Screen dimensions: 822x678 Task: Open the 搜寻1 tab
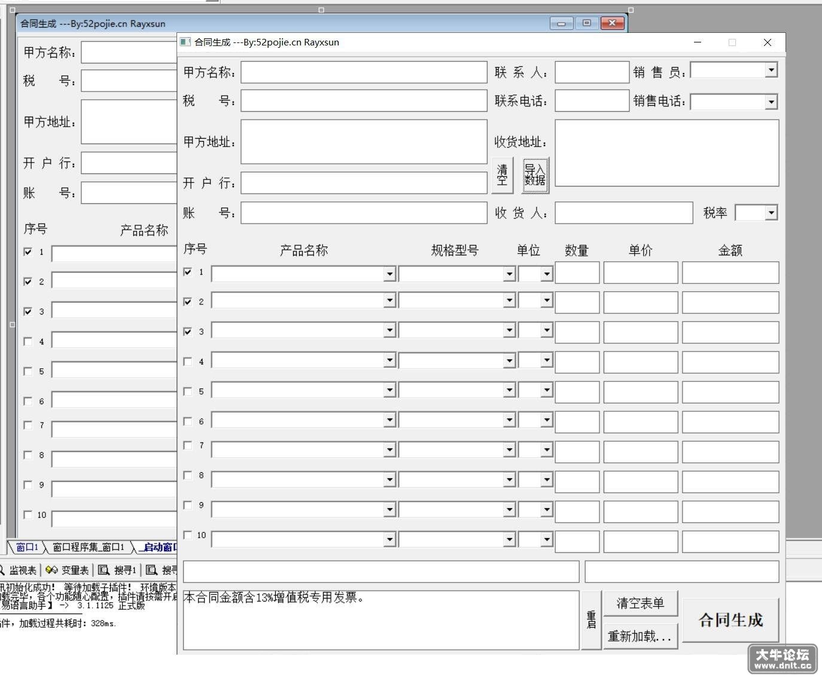tap(117, 570)
